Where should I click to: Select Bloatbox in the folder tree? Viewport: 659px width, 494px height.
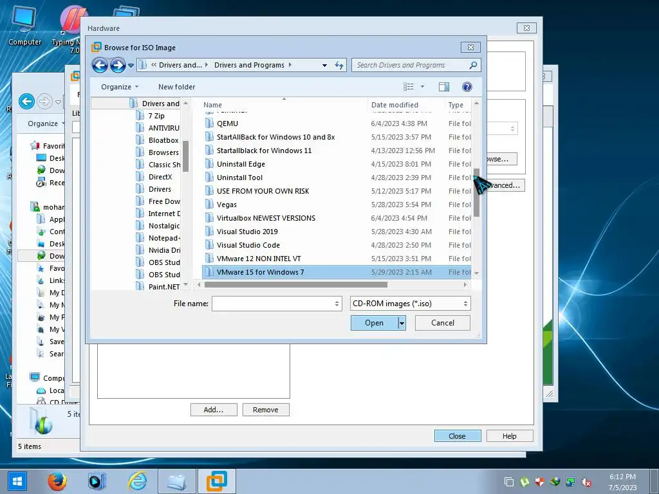point(163,140)
